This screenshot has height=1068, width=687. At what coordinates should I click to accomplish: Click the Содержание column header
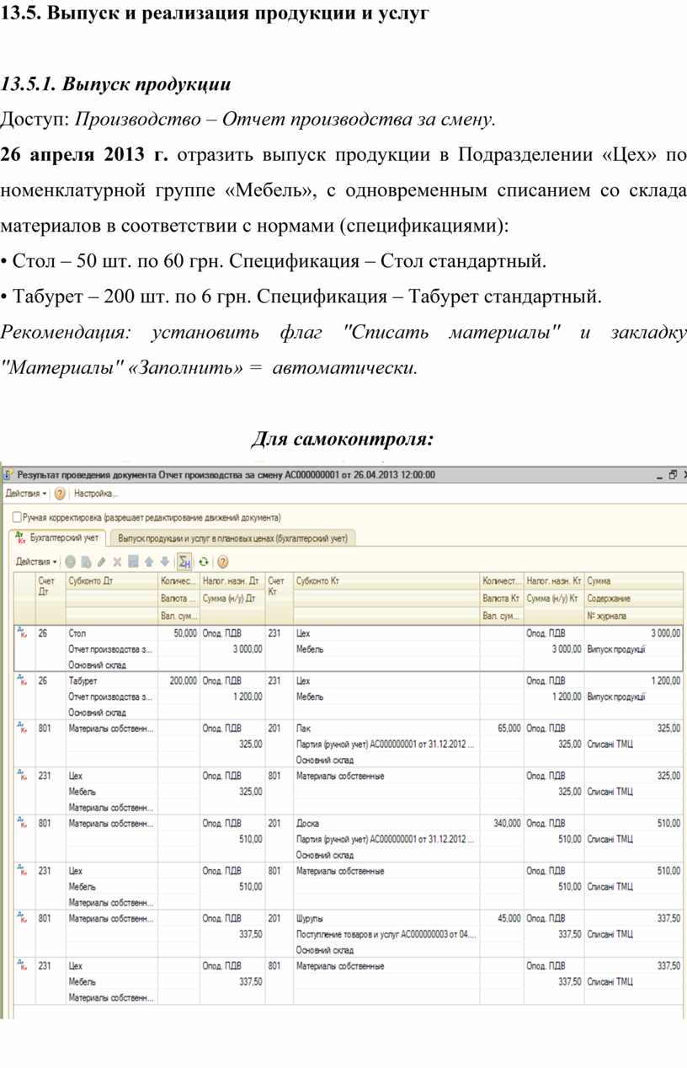[x=633, y=598]
